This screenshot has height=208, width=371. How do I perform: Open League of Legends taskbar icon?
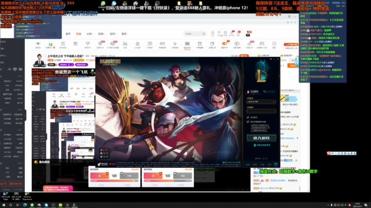74,205
